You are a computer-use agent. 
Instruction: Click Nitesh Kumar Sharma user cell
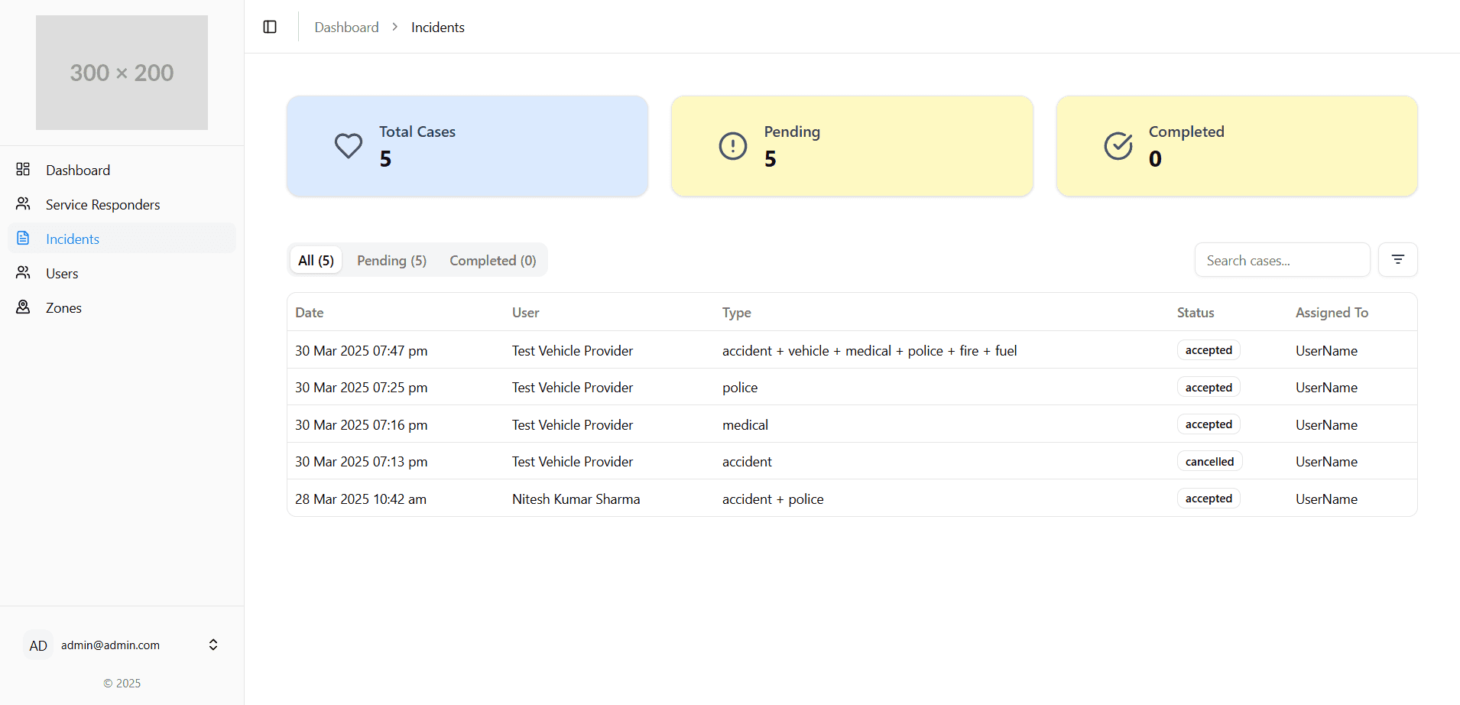click(576, 499)
